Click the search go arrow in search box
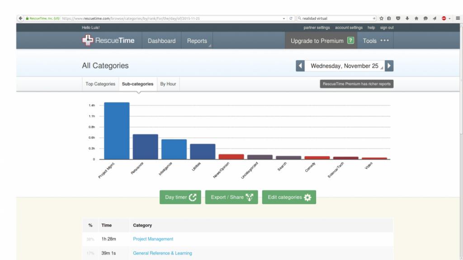This screenshot has height=260, width=463. [x=374, y=18]
